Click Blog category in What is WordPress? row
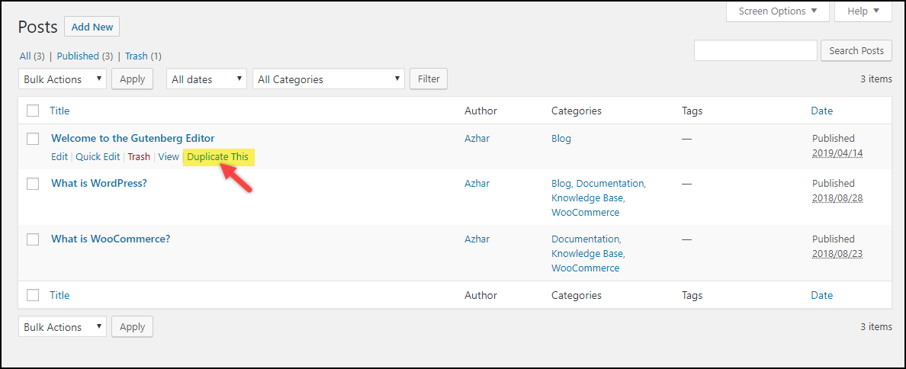This screenshot has width=906, height=369. [561, 183]
